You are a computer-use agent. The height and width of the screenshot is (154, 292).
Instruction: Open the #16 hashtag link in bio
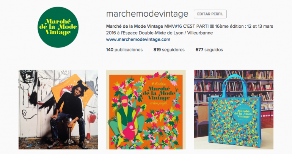(x=178, y=26)
